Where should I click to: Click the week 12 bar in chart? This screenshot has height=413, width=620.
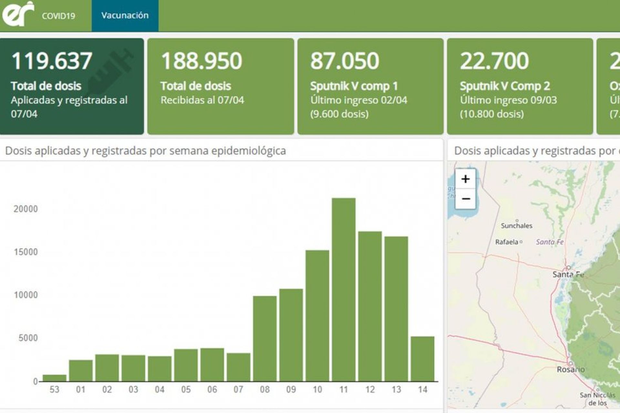370,306
